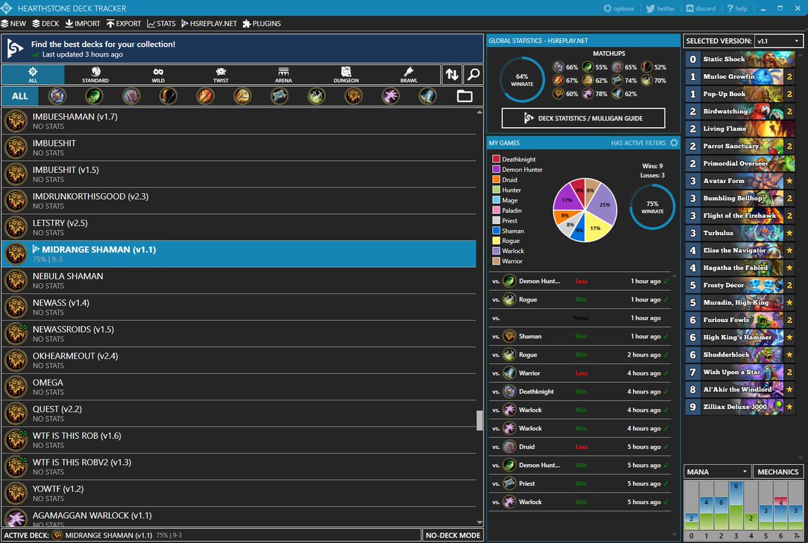This screenshot has height=543, width=808.
Task: Filter decks by Paladin class icon
Action: pos(242,96)
